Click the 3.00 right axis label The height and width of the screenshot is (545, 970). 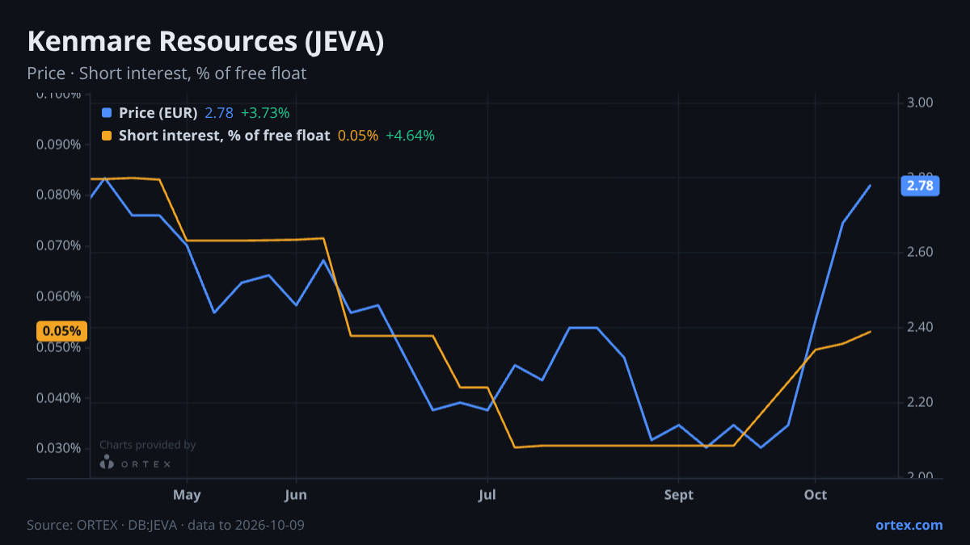point(921,103)
